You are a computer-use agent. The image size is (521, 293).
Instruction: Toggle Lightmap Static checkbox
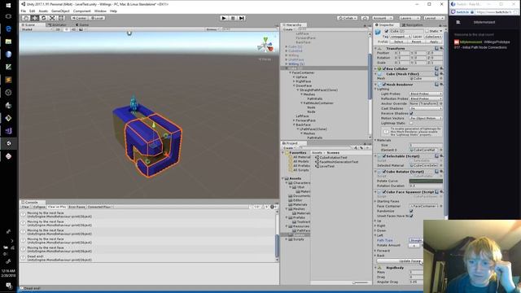coord(411,123)
